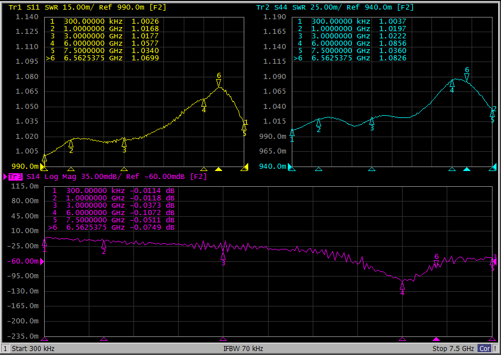Click the exclamation warning indicator in status bar
The image size is (501, 355).
click(x=496, y=349)
